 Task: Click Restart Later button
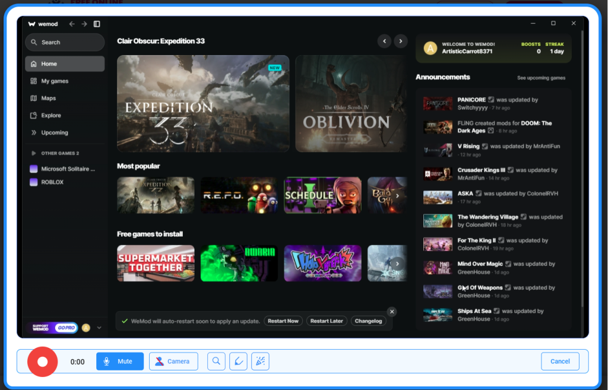click(327, 321)
